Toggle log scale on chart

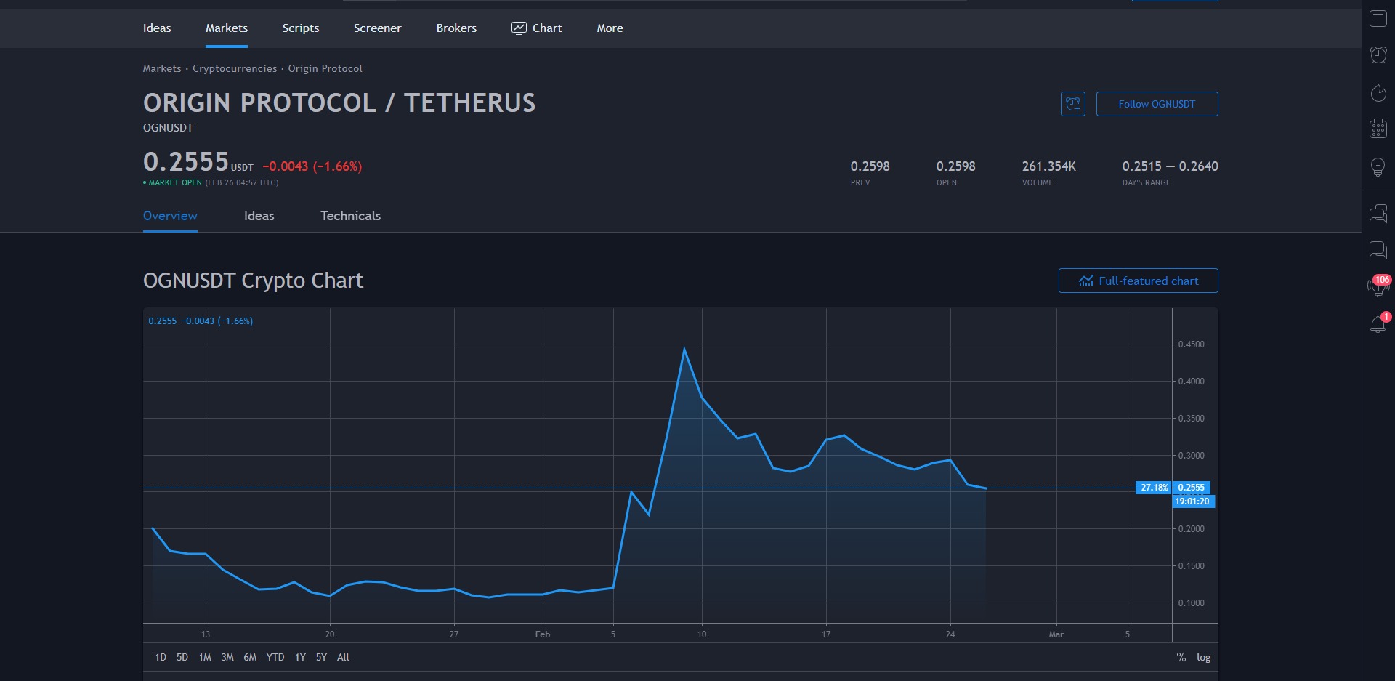coord(1204,657)
